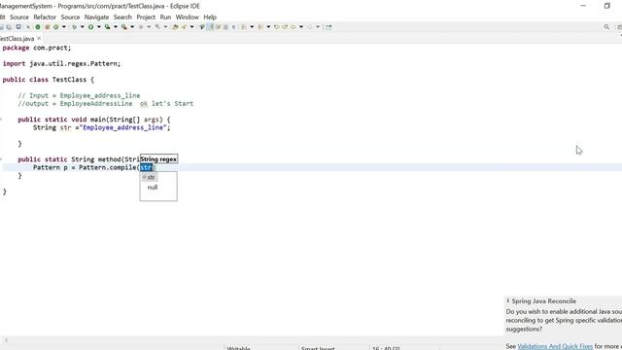Click the 'import java.util.regex.Pattern;' line

pos(61,63)
